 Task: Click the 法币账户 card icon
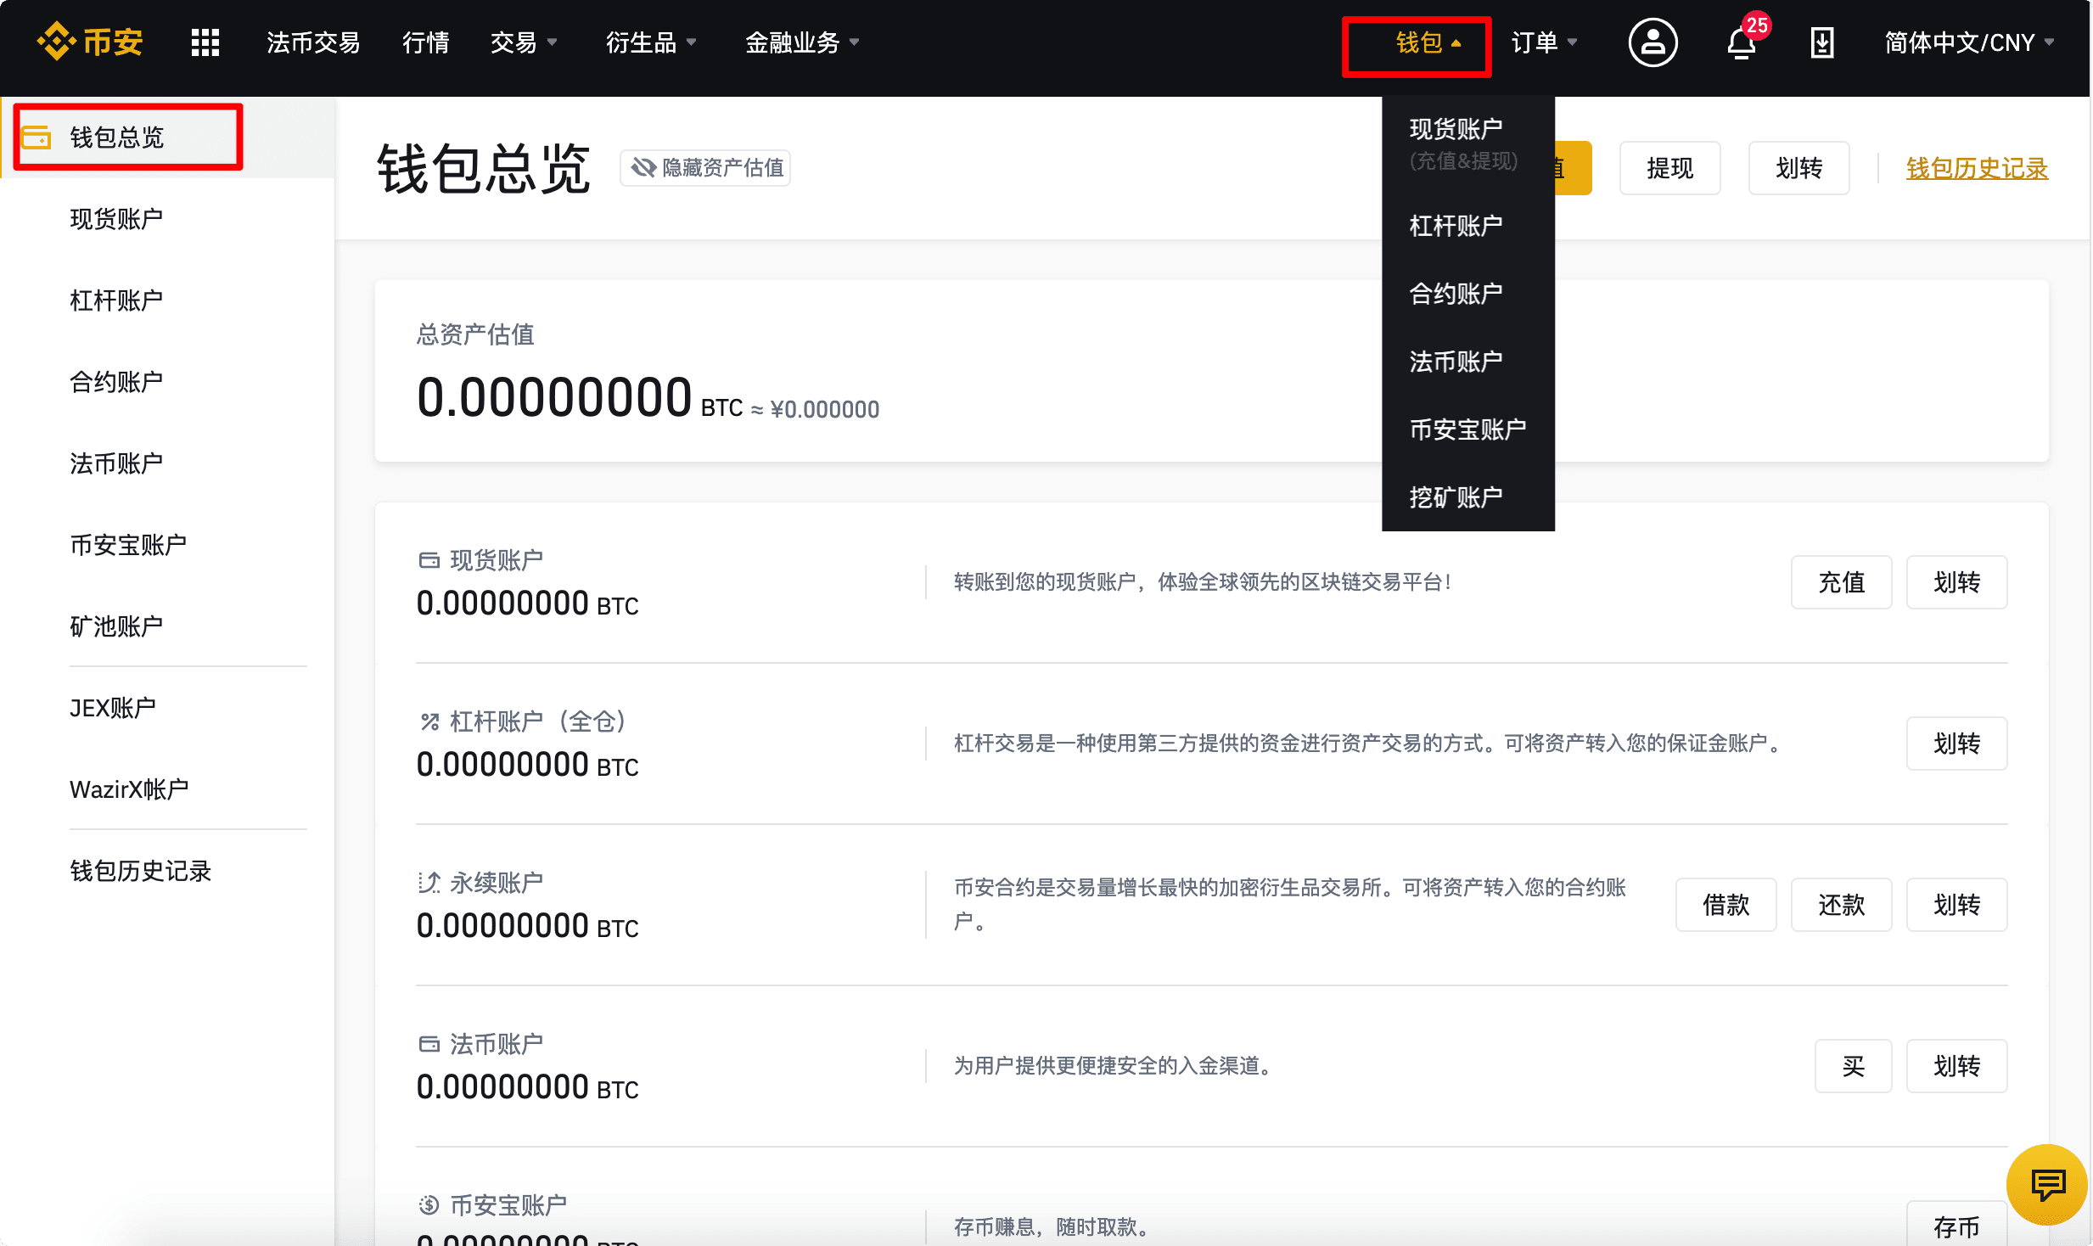coord(429,1044)
